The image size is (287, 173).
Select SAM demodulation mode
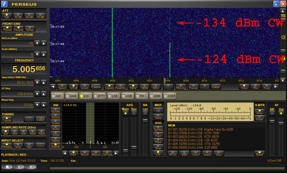71,96
